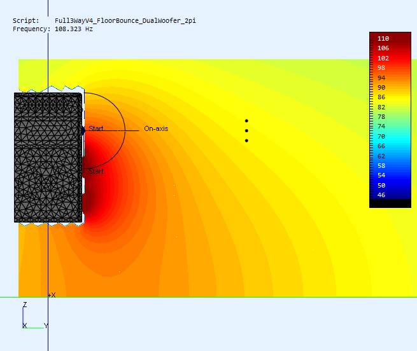Click the 86 value on color scale
The width and height of the screenshot is (417, 351).
(x=381, y=97)
